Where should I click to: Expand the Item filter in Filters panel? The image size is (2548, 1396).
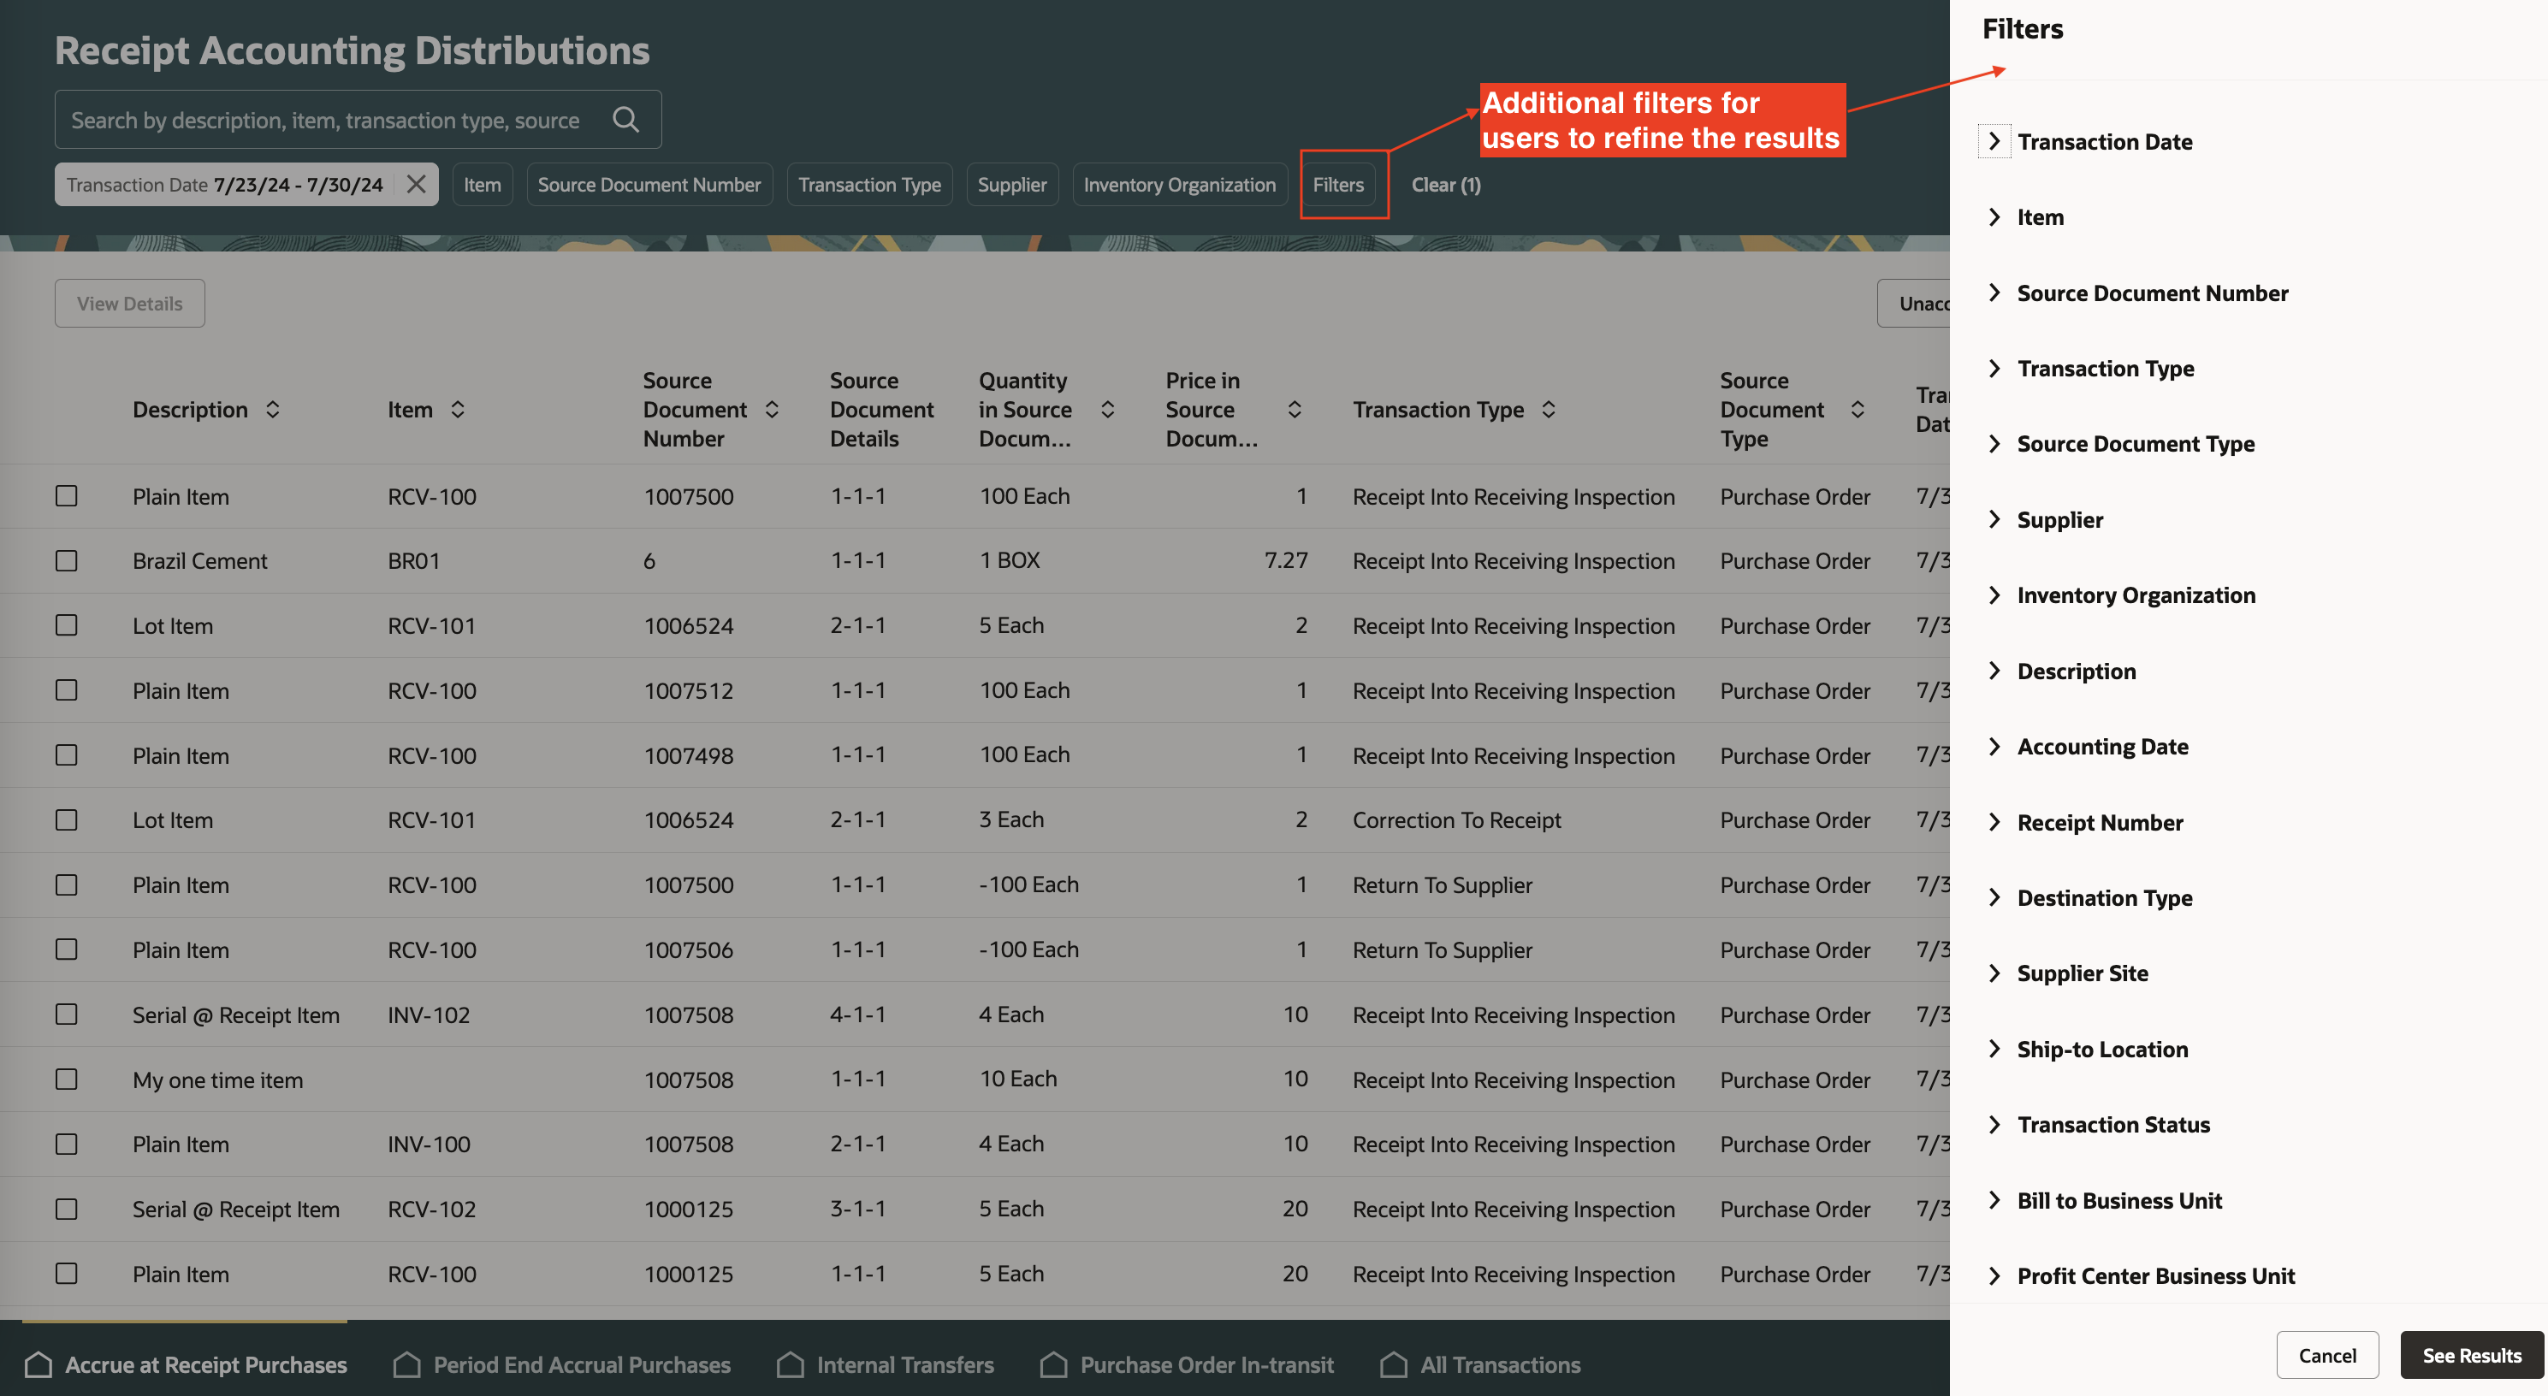coord(1994,216)
